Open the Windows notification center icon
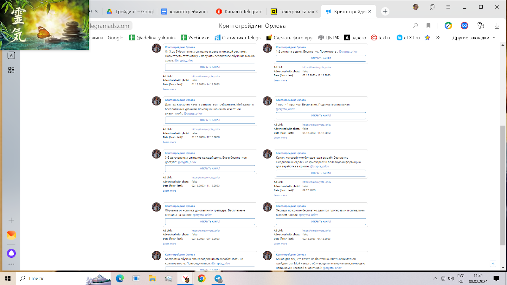The image size is (507, 285). tap(496, 278)
